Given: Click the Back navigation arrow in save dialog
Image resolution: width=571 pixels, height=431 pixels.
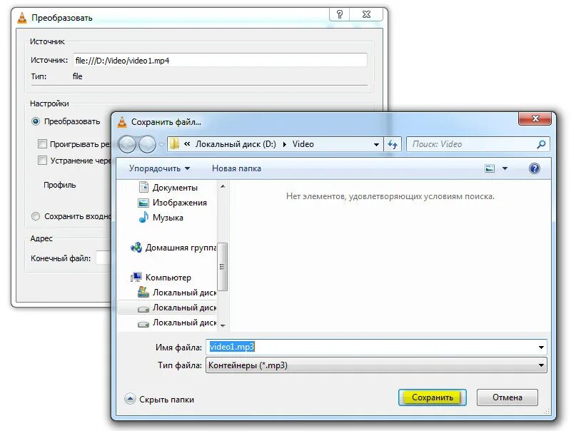Looking at the screenshot, I should tap(128, 145).
